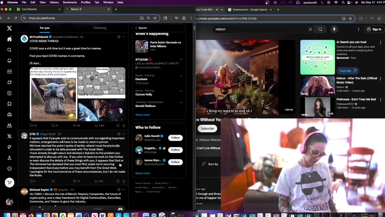The height and width of the screenshot is (217, 385).
Task: Follow Julie Hamill
Action: tap(175, 138)
